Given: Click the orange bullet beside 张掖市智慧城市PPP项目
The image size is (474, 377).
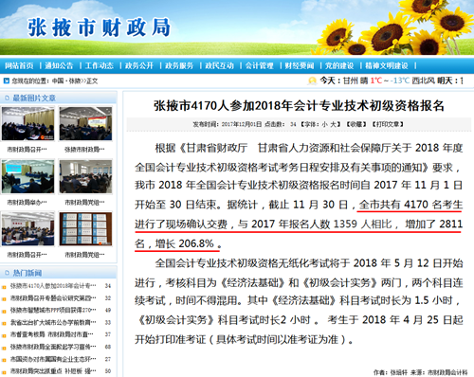Looking at the screenshot, I should point(4,311).
